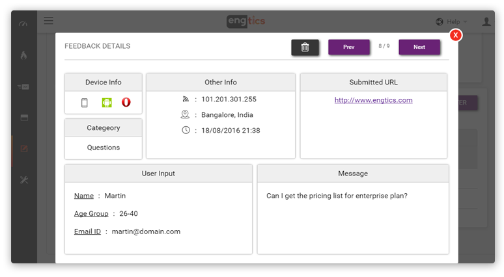504x277 pixels.
Task: Click the Message panel header
Action: pos(353,174)
